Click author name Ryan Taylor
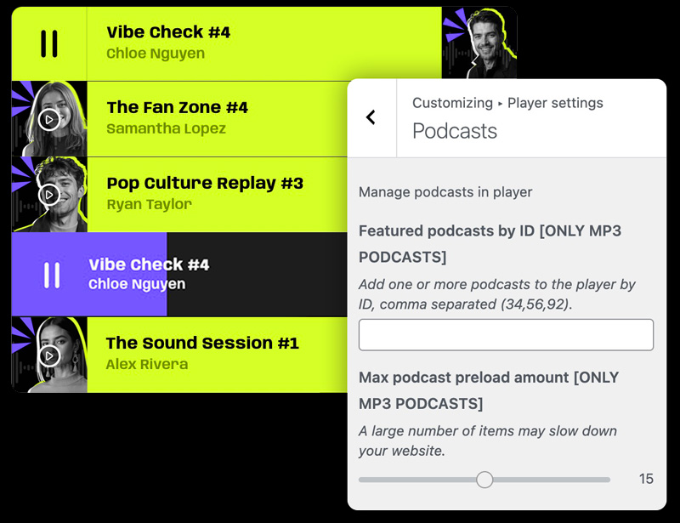 click(149, 204)
